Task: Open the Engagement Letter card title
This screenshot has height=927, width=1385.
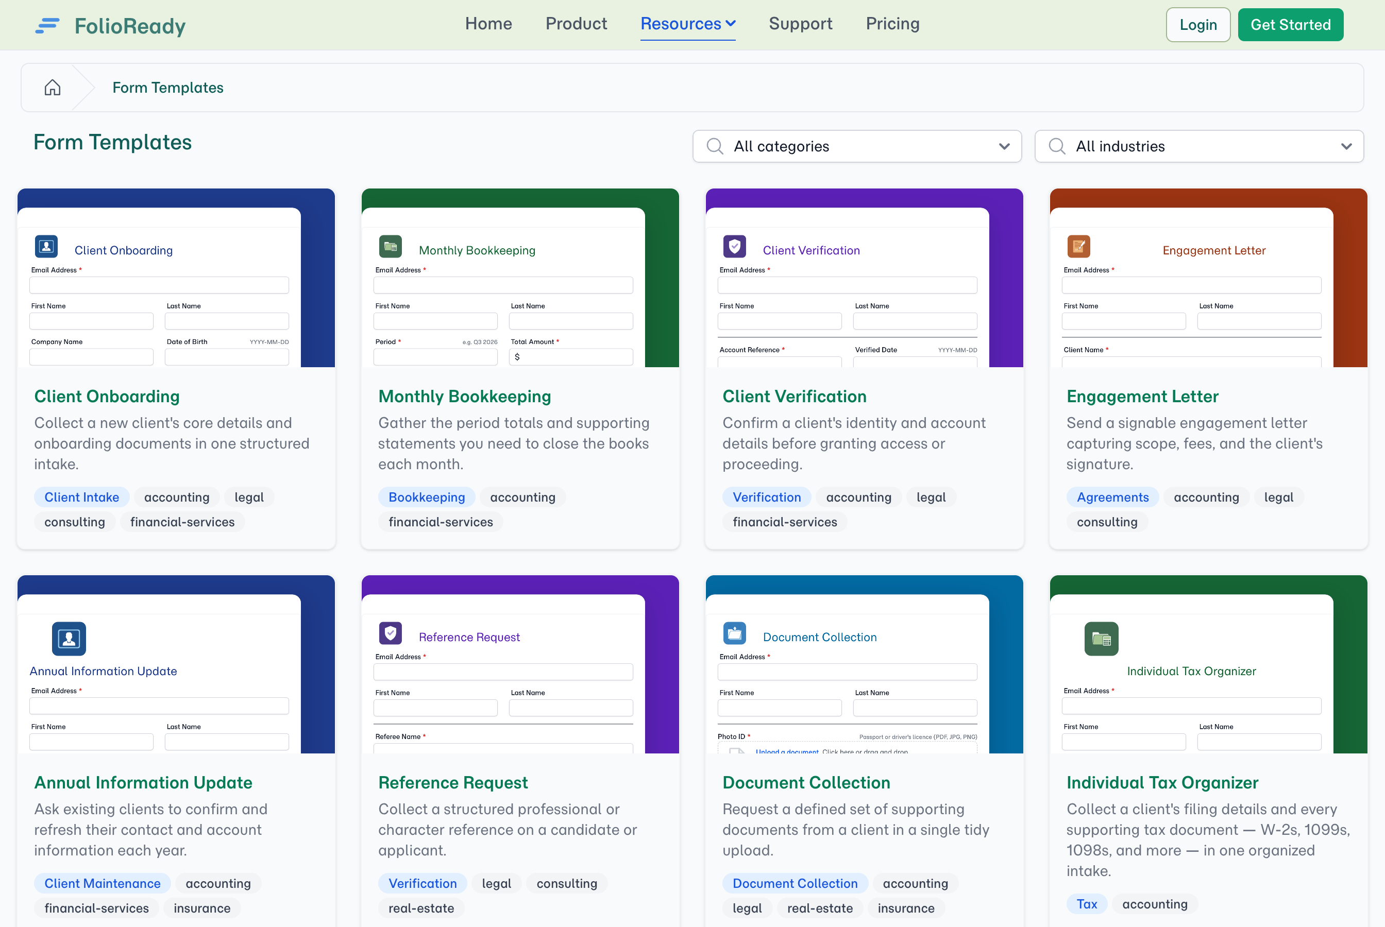Action: [1142, 396]
